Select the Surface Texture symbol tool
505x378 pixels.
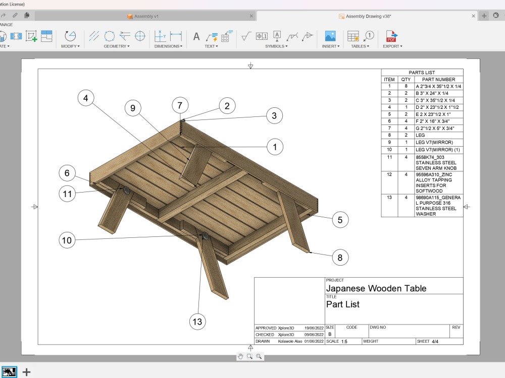coord(246,36)
